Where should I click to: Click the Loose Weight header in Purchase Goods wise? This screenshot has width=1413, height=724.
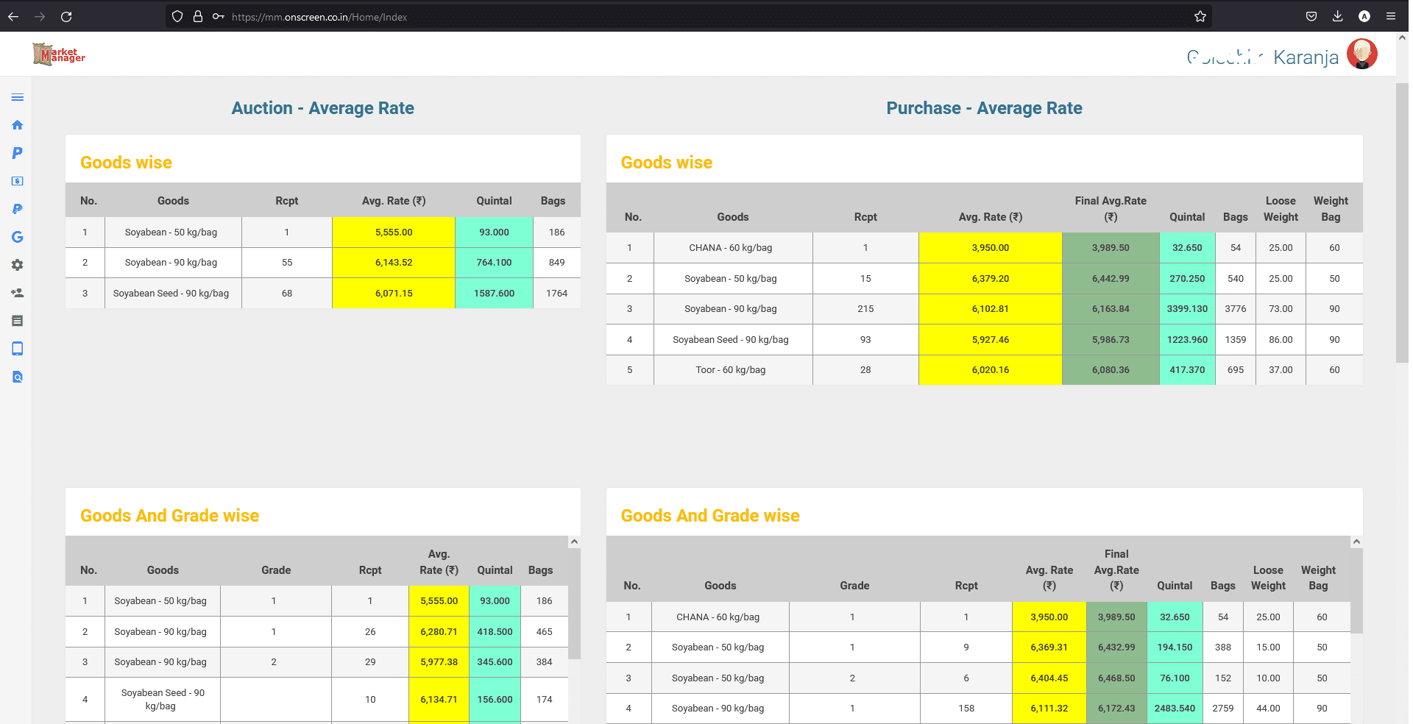[1281, 209]
